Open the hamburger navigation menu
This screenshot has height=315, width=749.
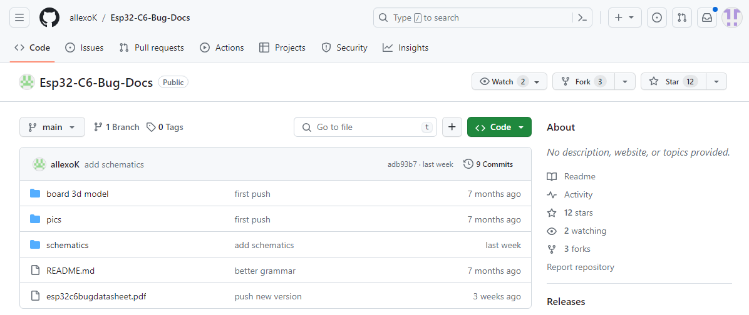pos(19,17)
